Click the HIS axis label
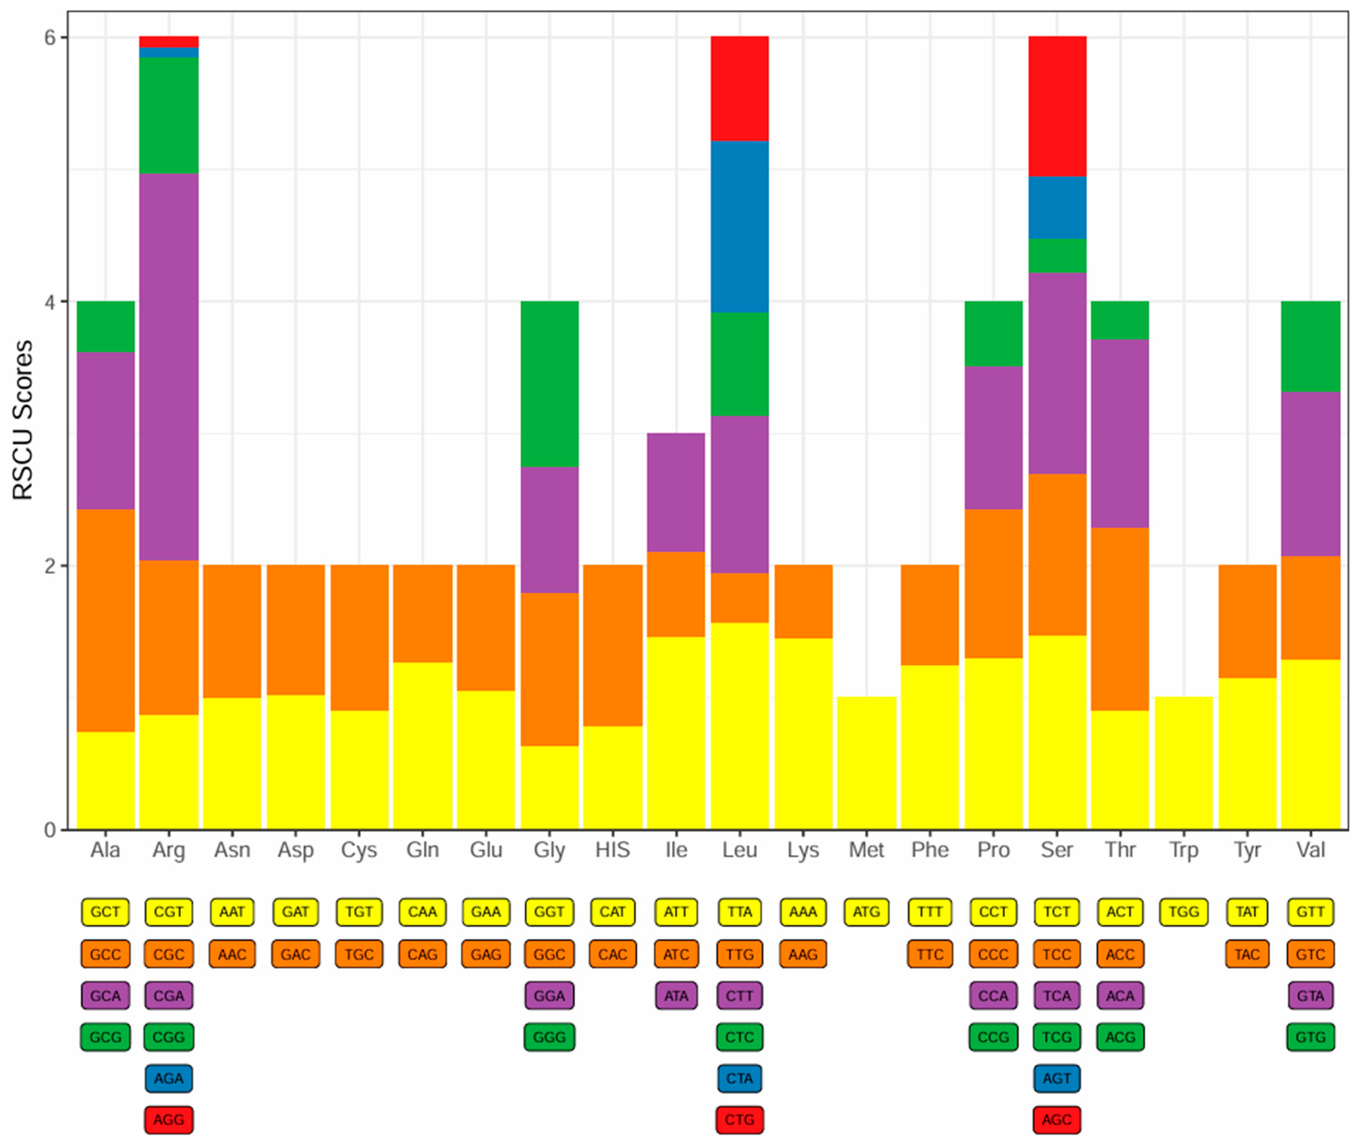 pyautogui.click(x=613, y=850)
